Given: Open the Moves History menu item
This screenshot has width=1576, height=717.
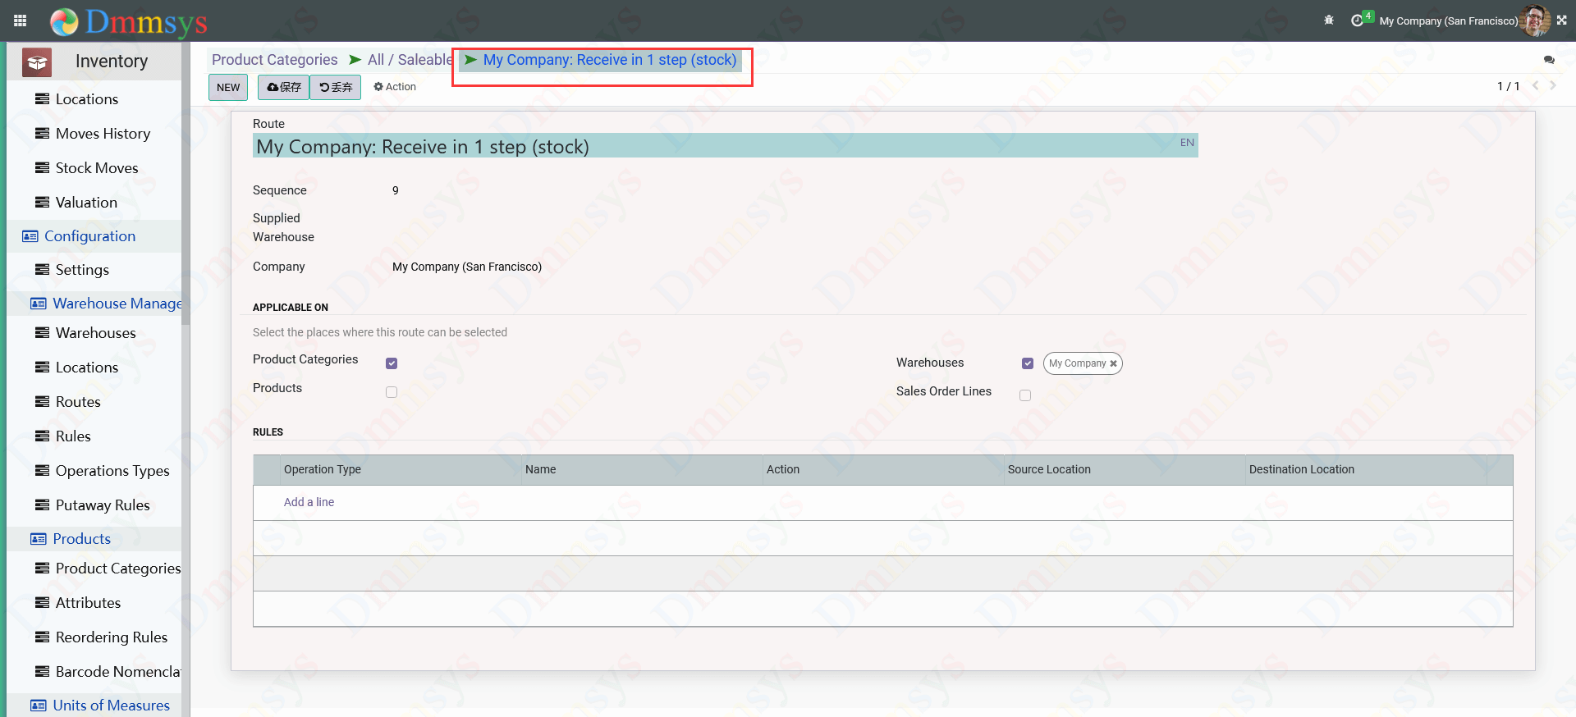Looking at the screenshot, I should point(103,133).
